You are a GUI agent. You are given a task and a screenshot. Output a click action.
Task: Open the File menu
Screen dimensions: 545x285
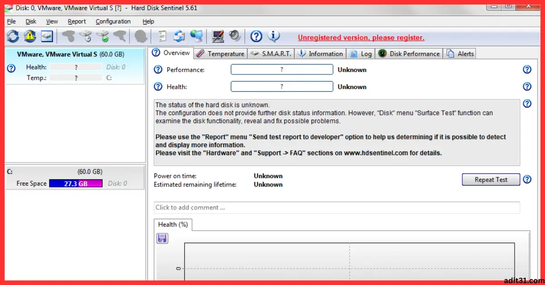pyautogui.click(x=11, y=21)
